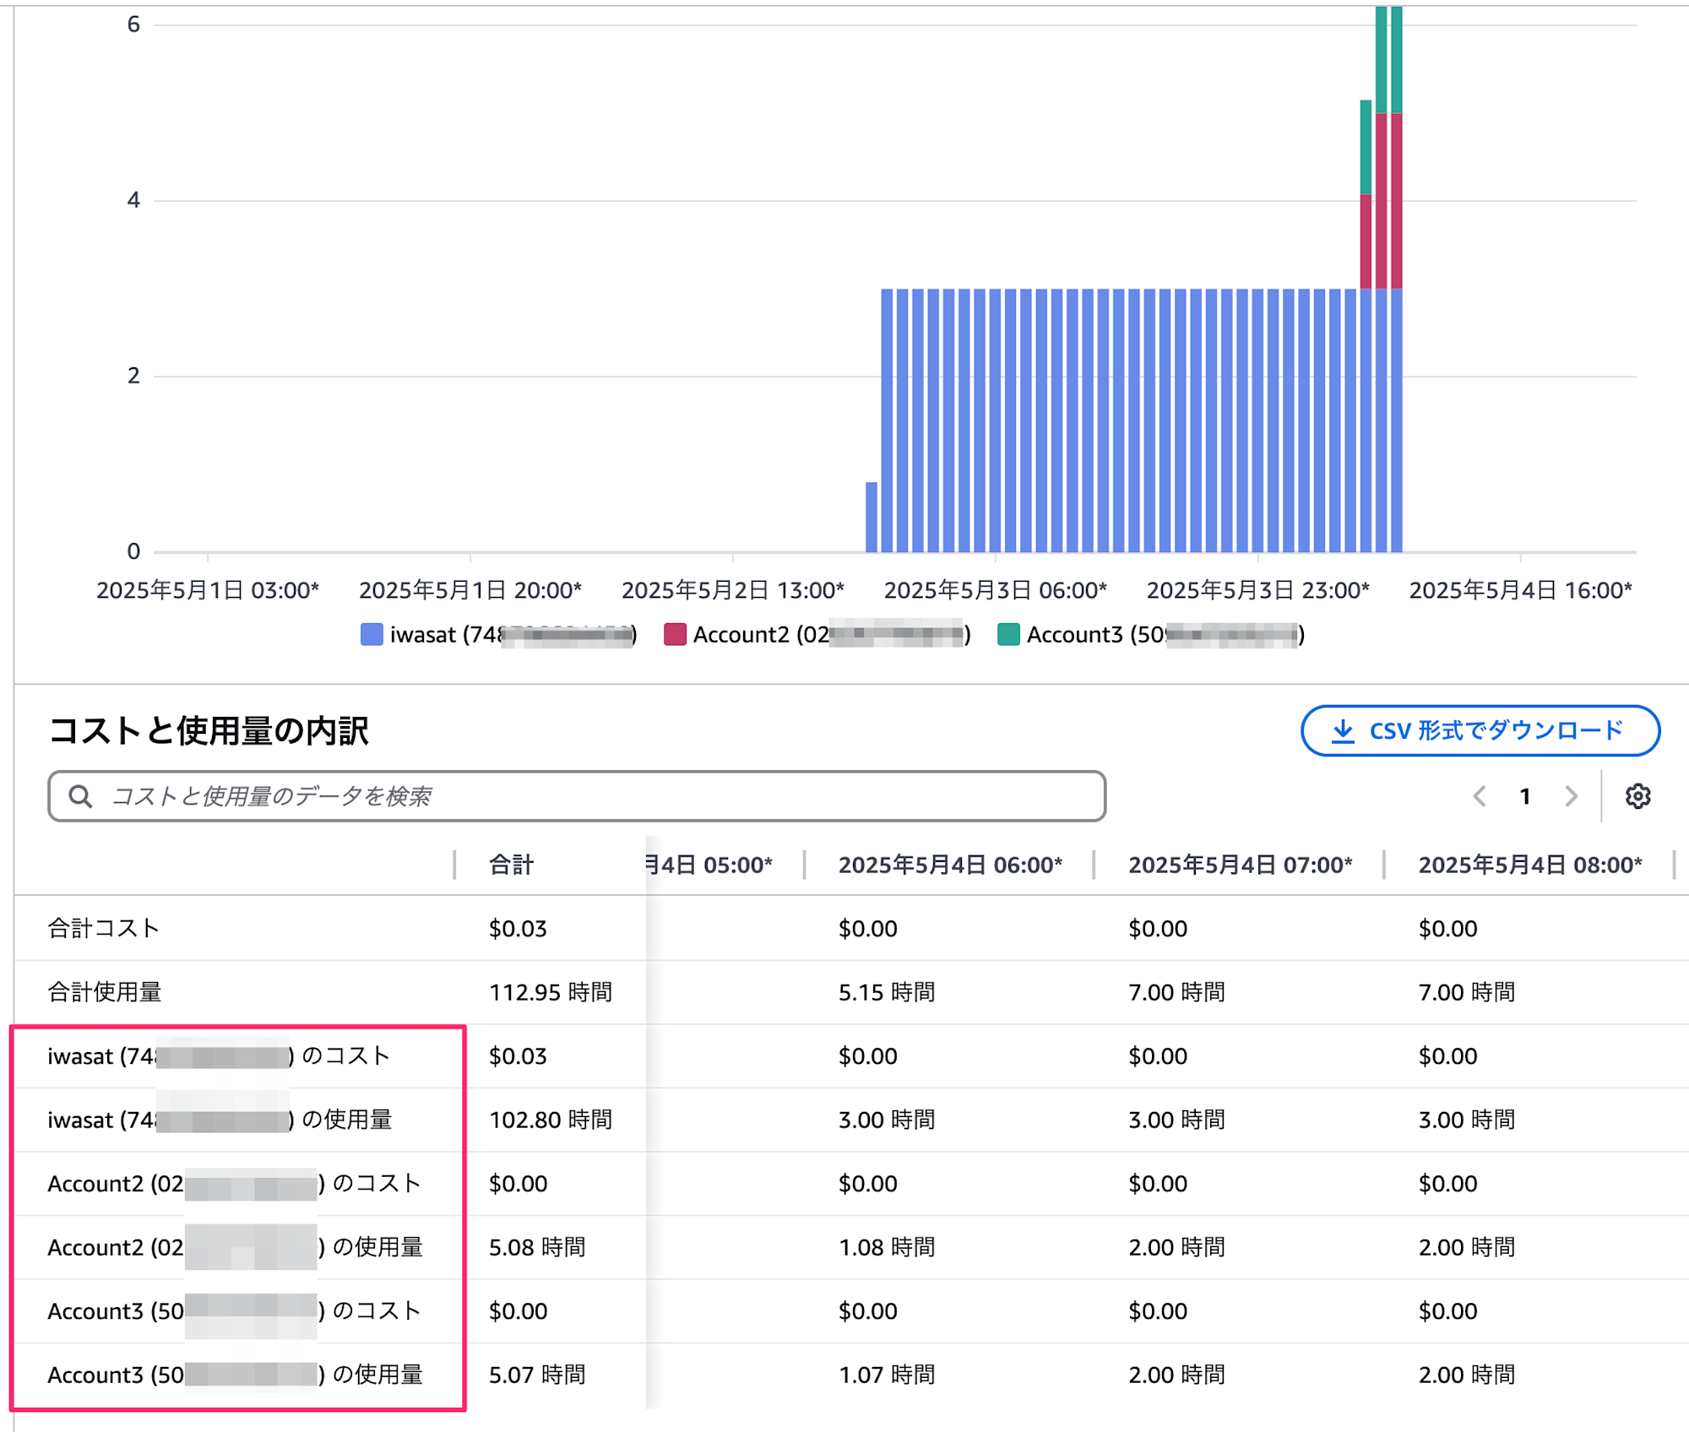
Task: Click the Account2 legend label
Action: tap(832, 634)
